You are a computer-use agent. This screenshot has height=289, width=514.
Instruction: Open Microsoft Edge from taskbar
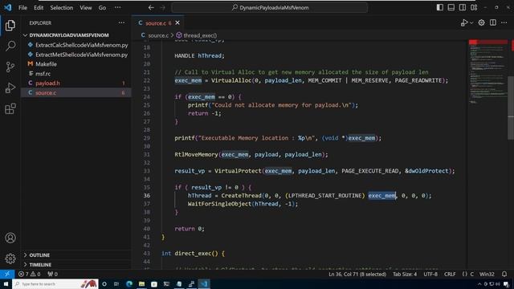click(x=129, y=283)
